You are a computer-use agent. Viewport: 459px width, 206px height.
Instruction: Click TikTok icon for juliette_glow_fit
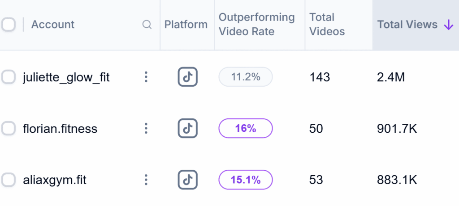tap(187, 77)
